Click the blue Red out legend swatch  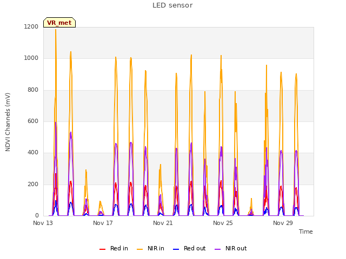click(176, 249)
